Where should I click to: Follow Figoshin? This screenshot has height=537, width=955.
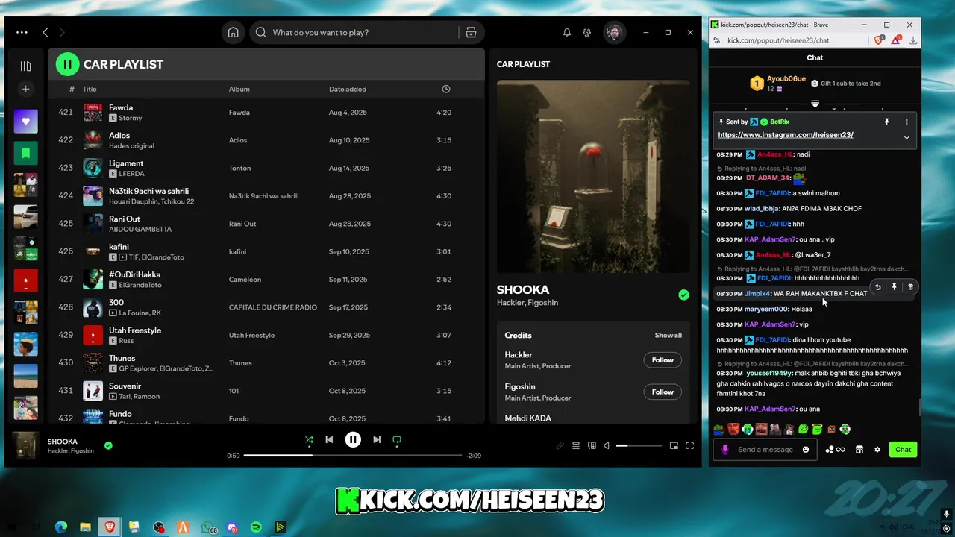click(663, 392)
